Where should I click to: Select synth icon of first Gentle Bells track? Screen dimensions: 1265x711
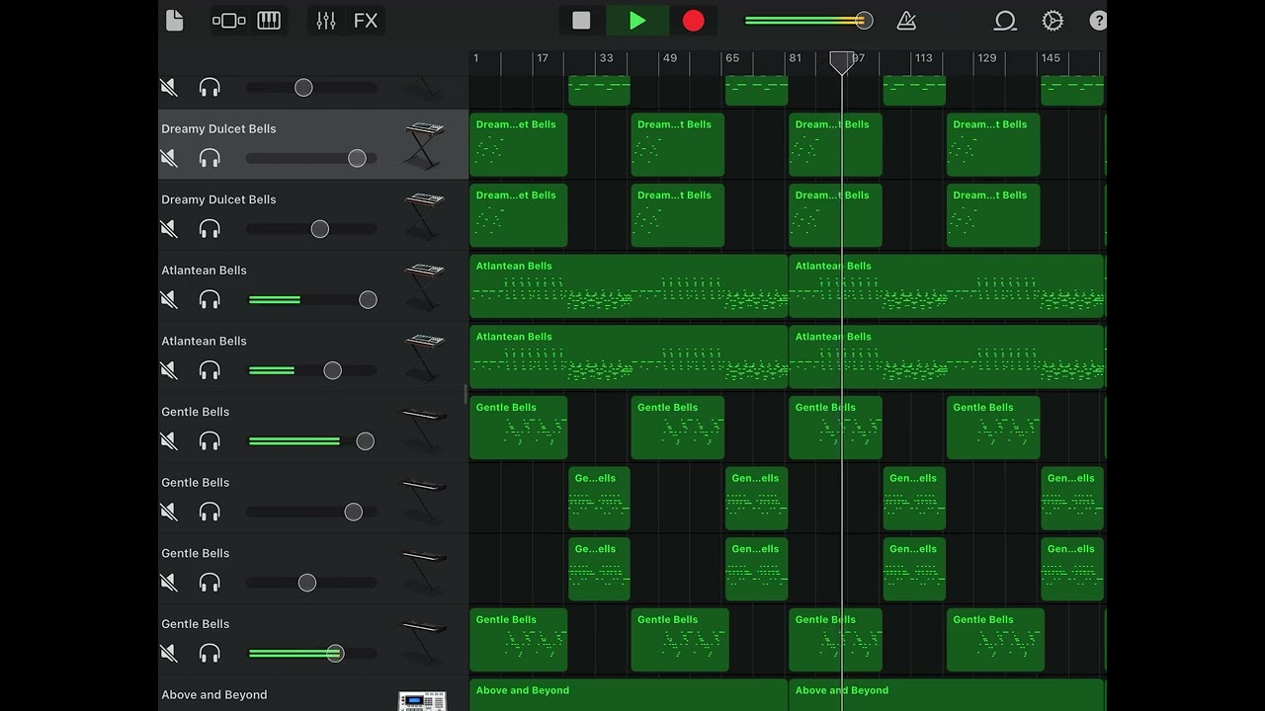pyautogui.click(x=423, y=429)
